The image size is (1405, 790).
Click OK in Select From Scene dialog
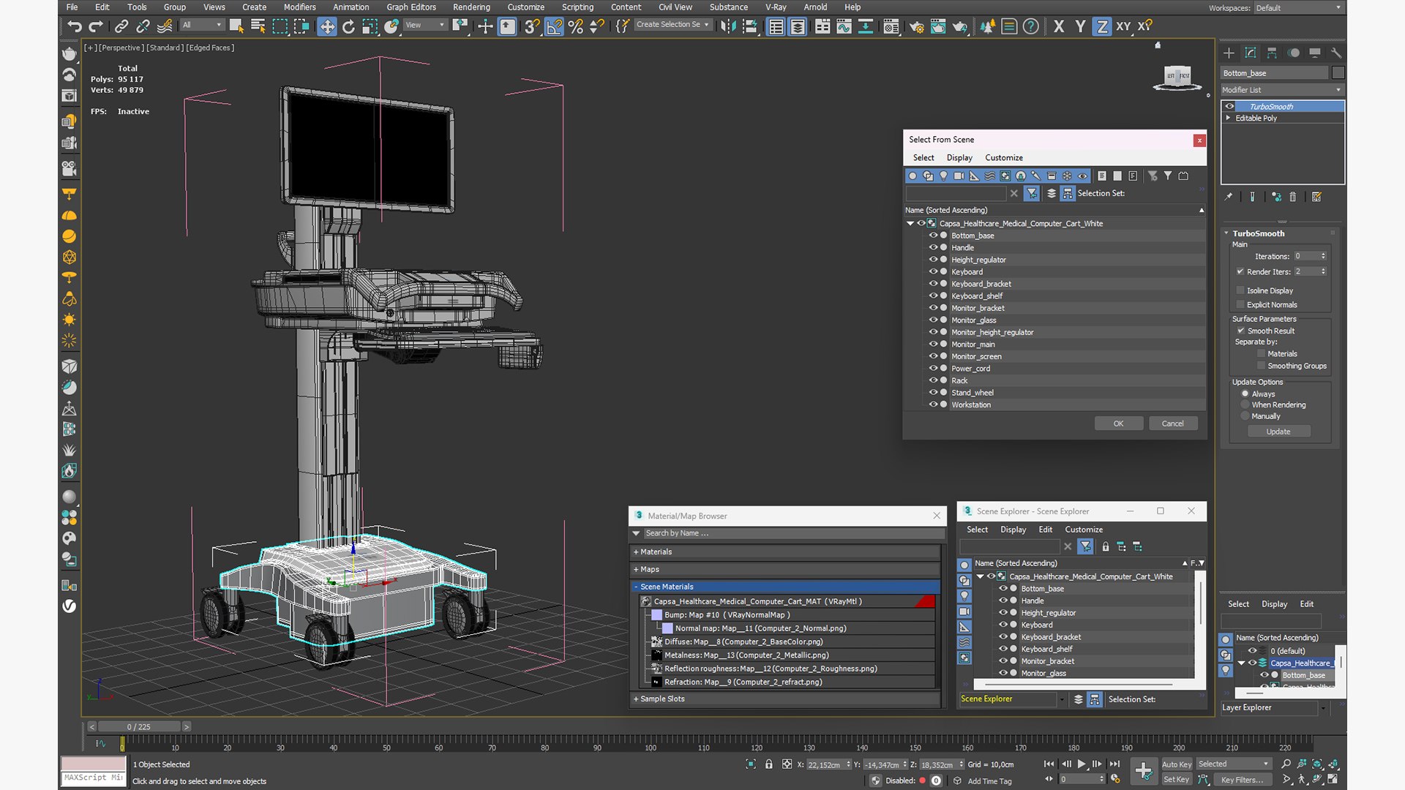(1118, 424)
